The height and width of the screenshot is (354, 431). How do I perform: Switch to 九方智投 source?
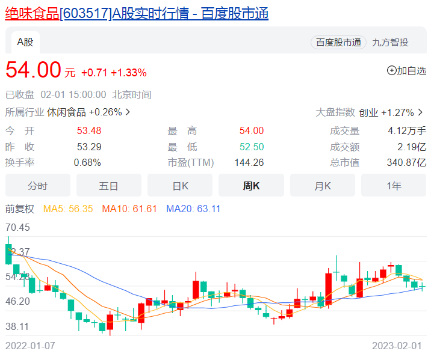(x=390, y=43)
